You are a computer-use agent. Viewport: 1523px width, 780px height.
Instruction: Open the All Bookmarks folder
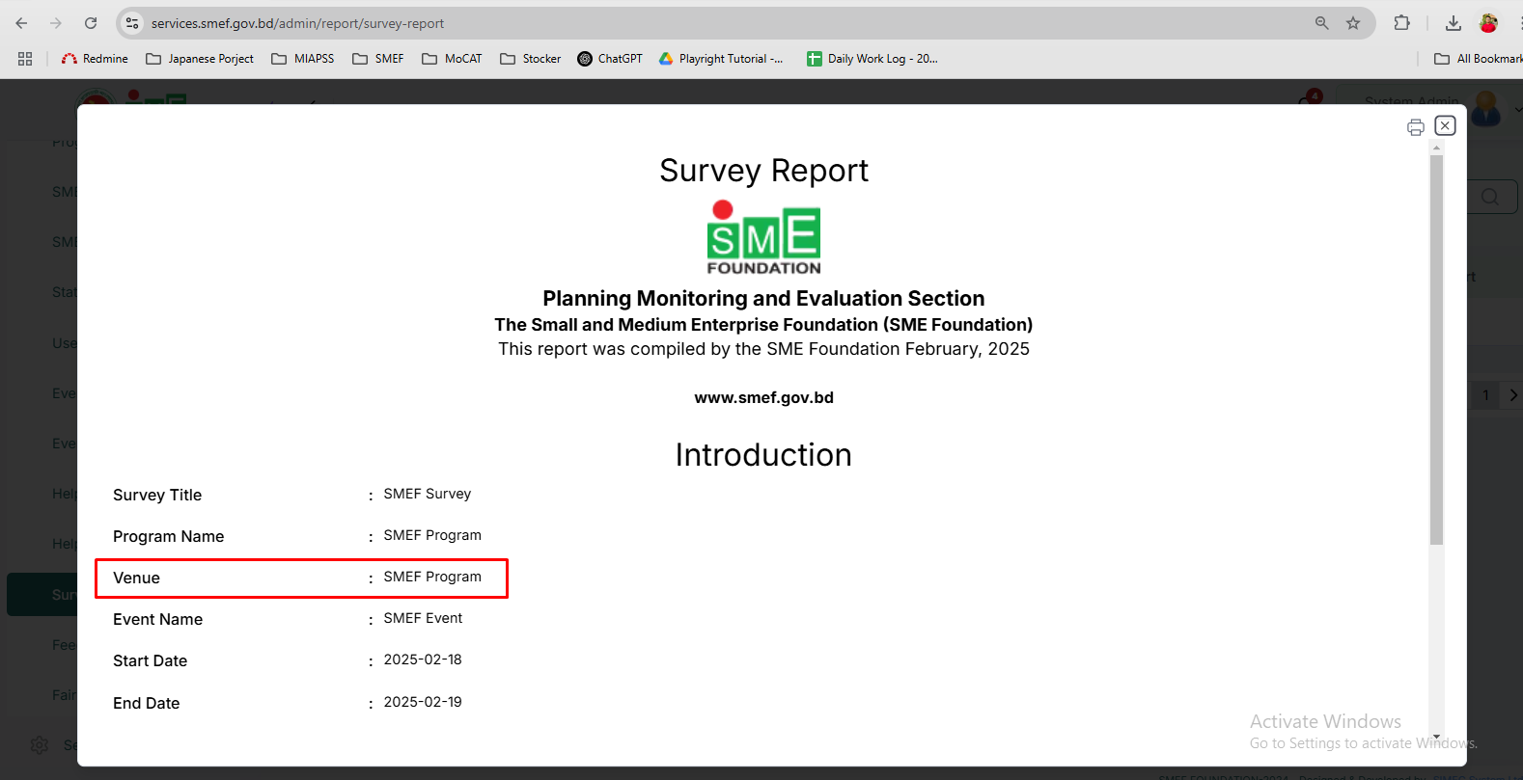click(x=1478, y=59)
